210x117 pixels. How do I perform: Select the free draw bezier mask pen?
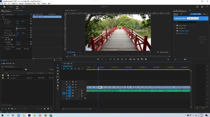click(x=12, y=40)
